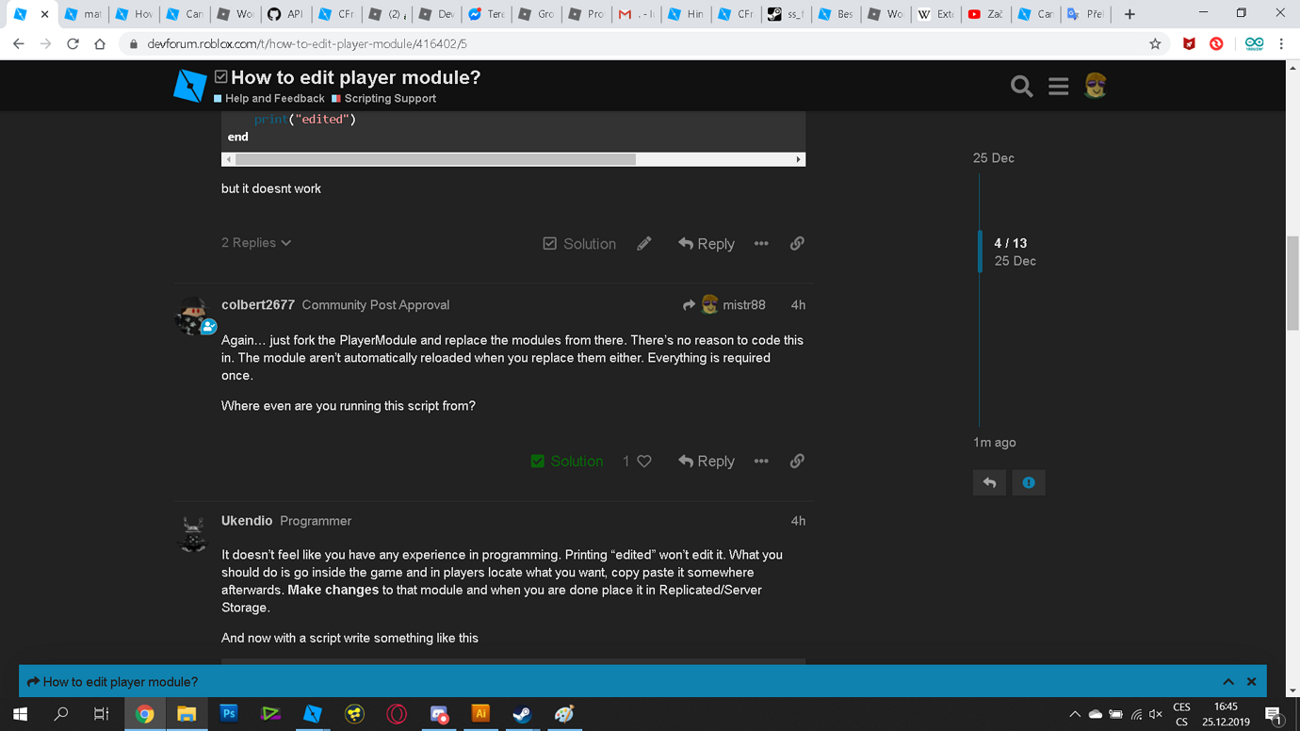Open the forum hamburger menu icon
The height and width of the screenshot is (731, 1300).
point(1058,86)
